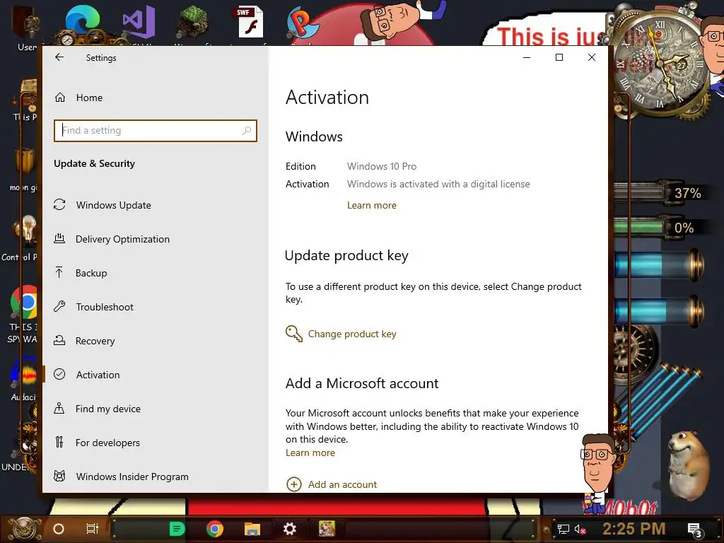
Task: Click the Update & Security heading
Action: (x=94, y=164)
